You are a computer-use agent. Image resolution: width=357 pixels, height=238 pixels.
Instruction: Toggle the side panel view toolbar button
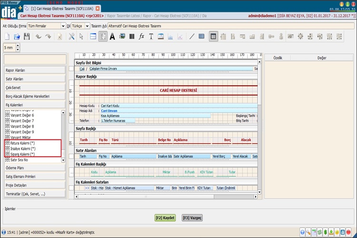click(x=103, y=37)
